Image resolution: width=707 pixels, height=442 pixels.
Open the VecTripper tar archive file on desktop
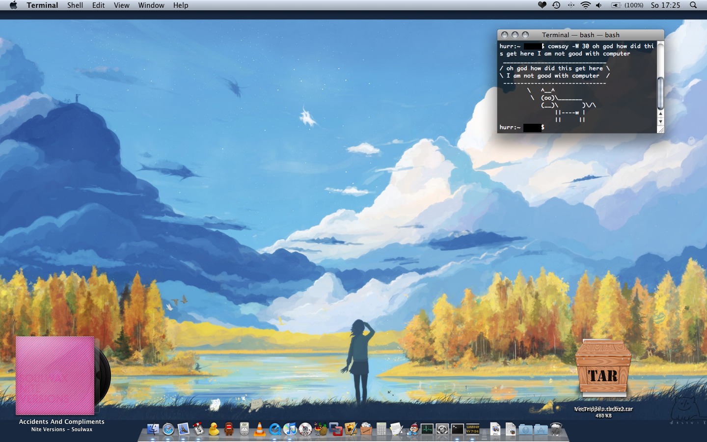[603, 378]
